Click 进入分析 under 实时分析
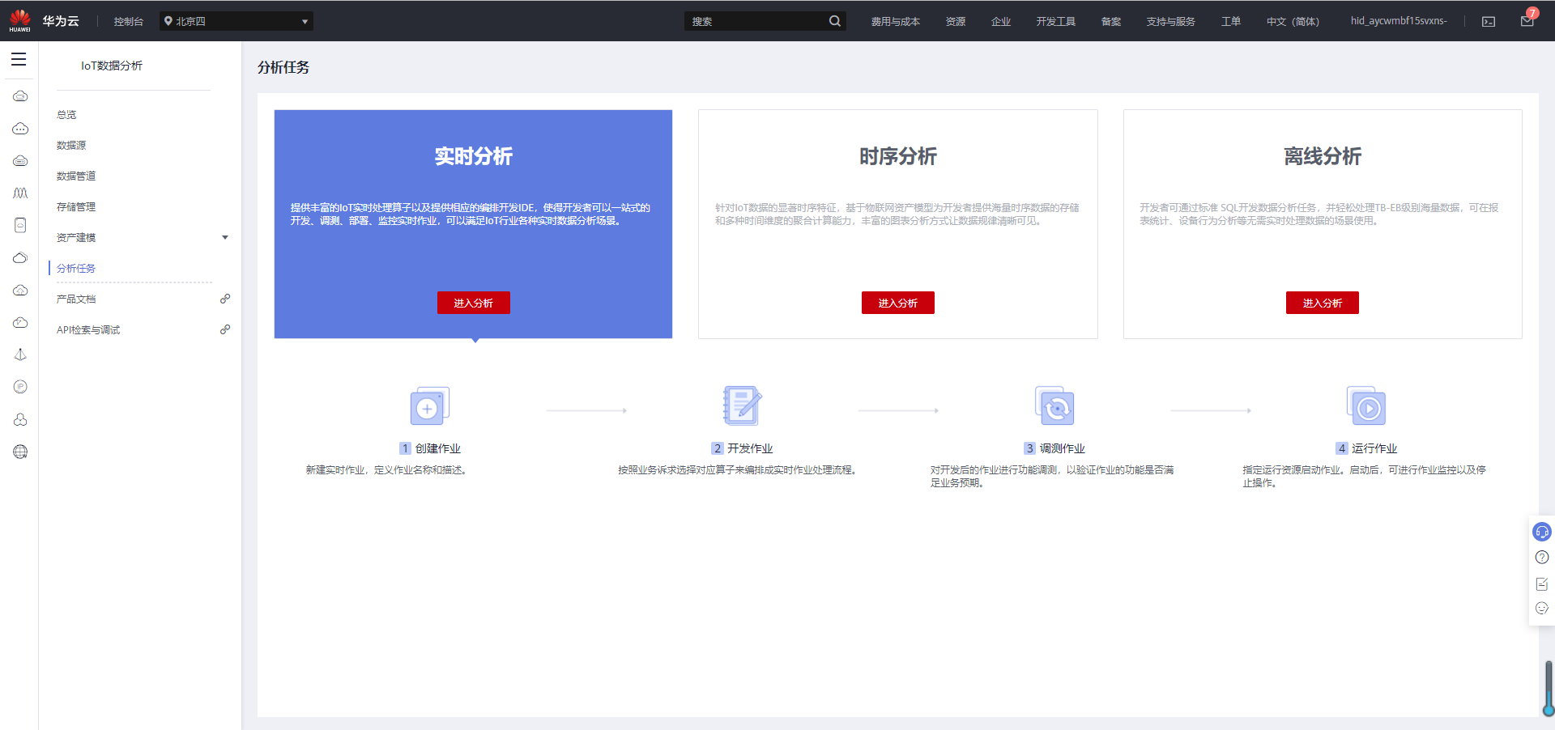The image size is (1555, 730). tap(473, 303)
